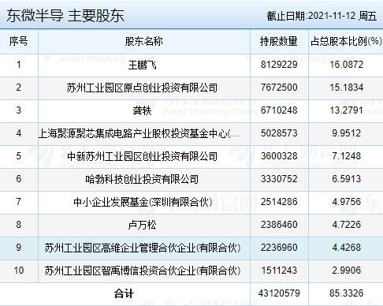
Task: Select shareholder name '龚轶'
Action: tap(142, 110)
